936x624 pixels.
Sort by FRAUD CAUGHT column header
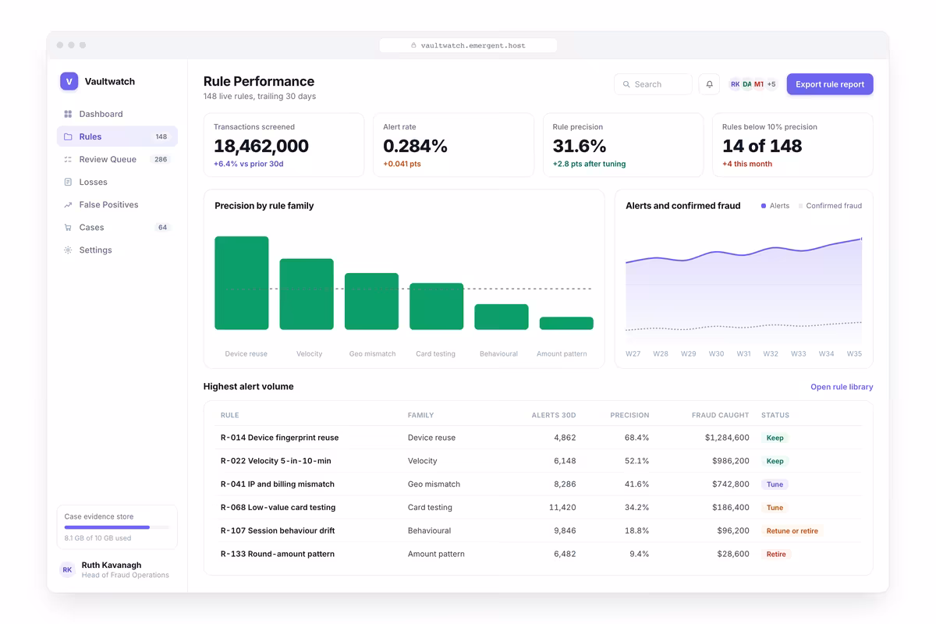(x=720, y=415)
